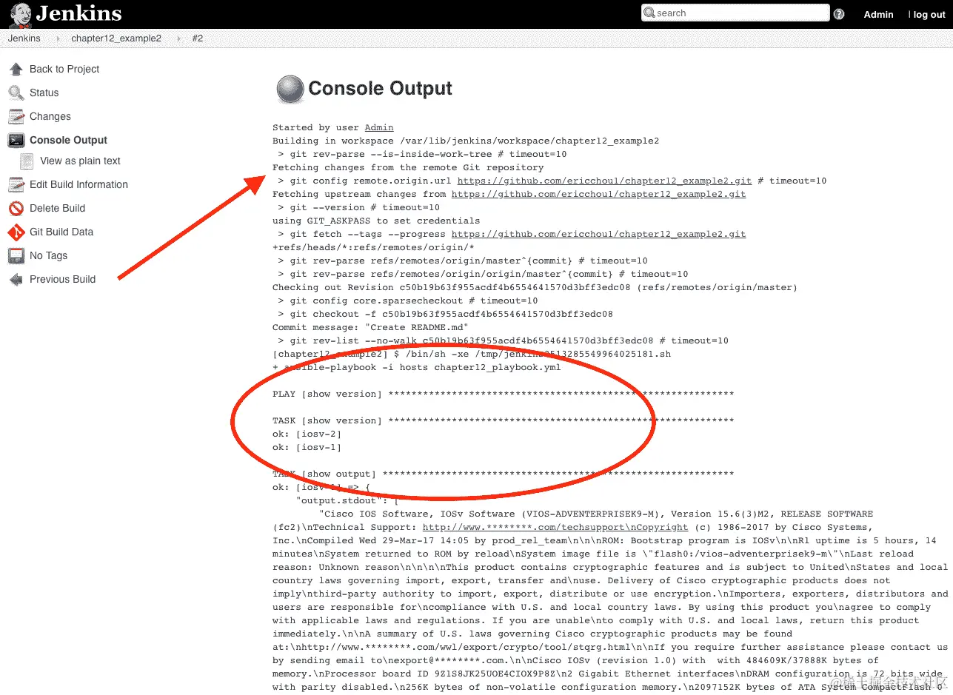Choose Delete Build in sidebar
Screen dimensions: 953x695
(x=57, y=208)
